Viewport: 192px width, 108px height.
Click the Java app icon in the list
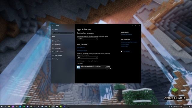tap(78, 67)
